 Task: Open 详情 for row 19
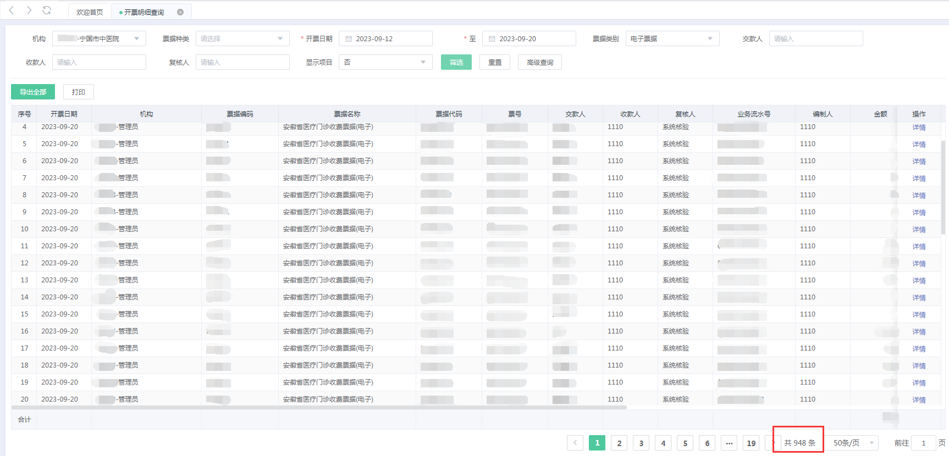919,383
